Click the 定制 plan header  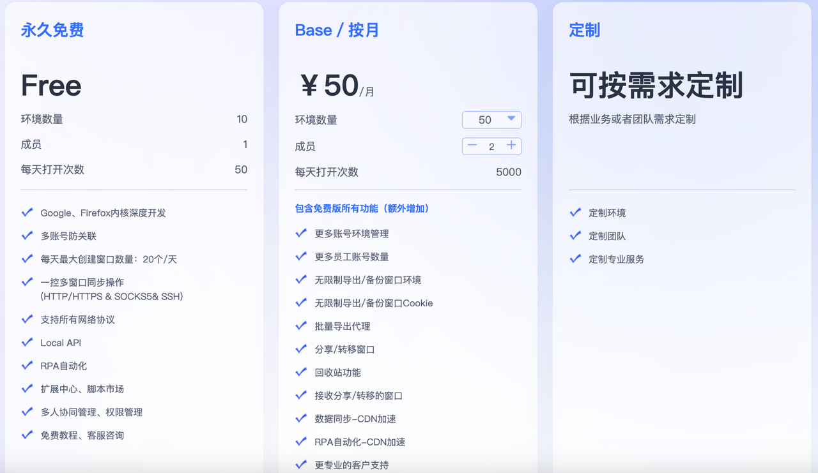pos(583,29)
